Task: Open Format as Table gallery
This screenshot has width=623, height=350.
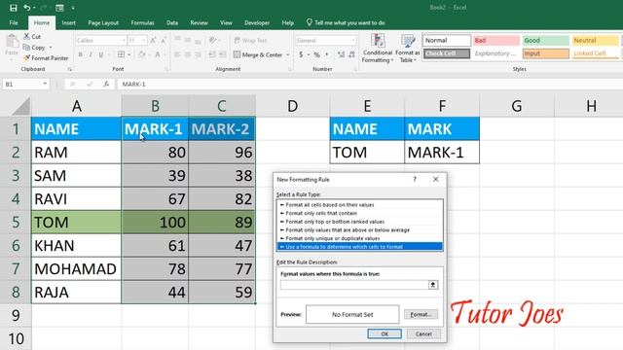Action: point(408,49)
